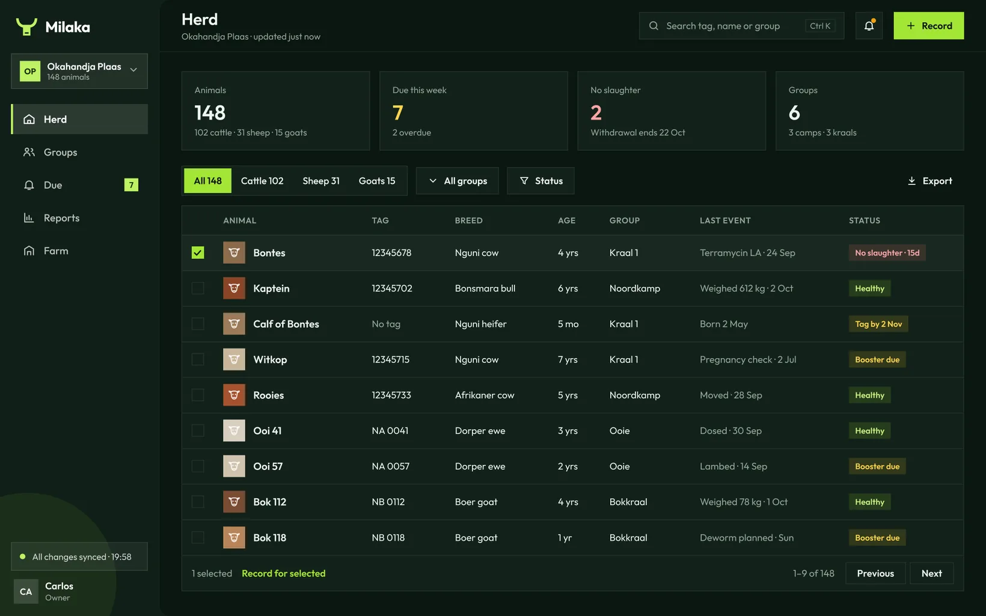Screen dimensions: 986x616
Task: Click the Milaka horns logo icon
Action: click(26, 26)
